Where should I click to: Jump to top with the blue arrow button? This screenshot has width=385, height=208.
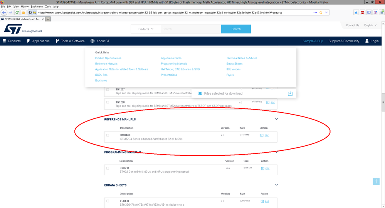pyautogui.click(x=376, y=181)
